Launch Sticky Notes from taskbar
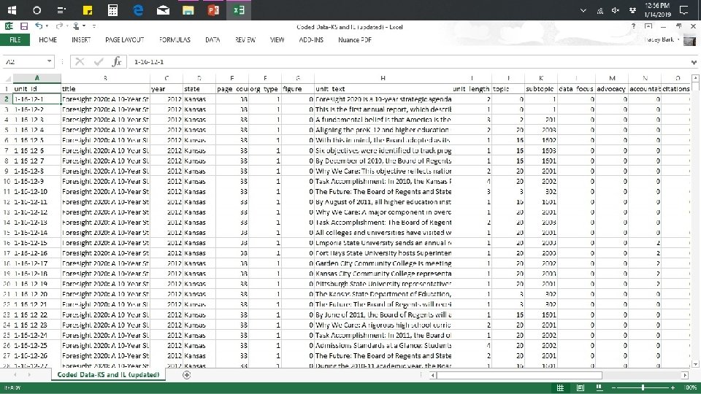Image resolution: width=701 pixels, height=394 pixels. (x=88, y=9)
